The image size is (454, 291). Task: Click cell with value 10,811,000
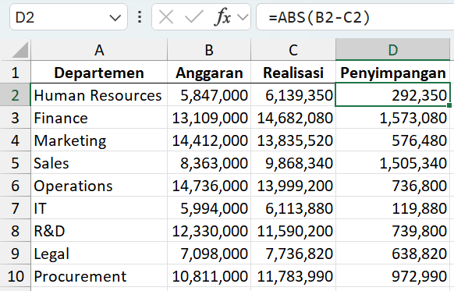point(209,275)
